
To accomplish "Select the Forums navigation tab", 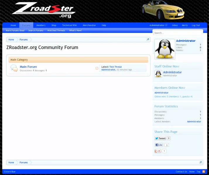I will (26, 25).
